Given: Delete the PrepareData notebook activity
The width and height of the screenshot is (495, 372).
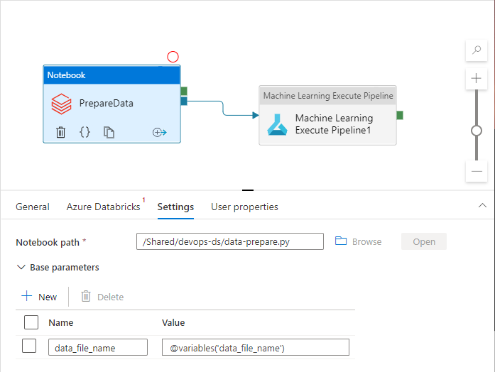Looking at the screenshot, I should click(61, 132).
